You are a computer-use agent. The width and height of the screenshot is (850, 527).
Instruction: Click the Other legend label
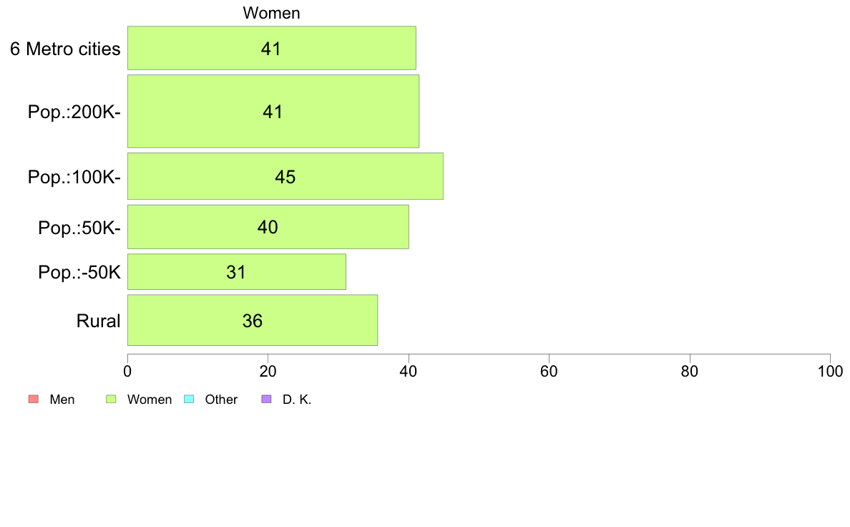[221, 400]
